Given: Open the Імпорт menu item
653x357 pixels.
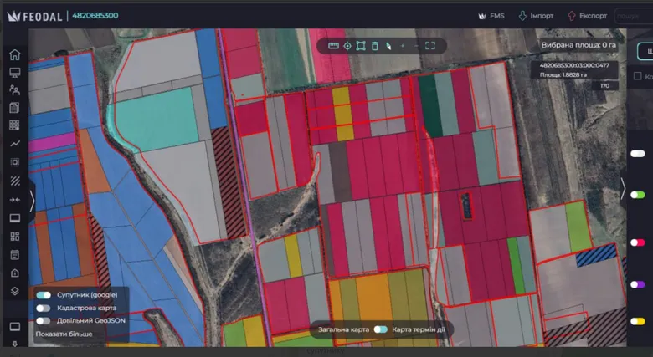Looking at the screenshot, I should [x=536, y=16].
